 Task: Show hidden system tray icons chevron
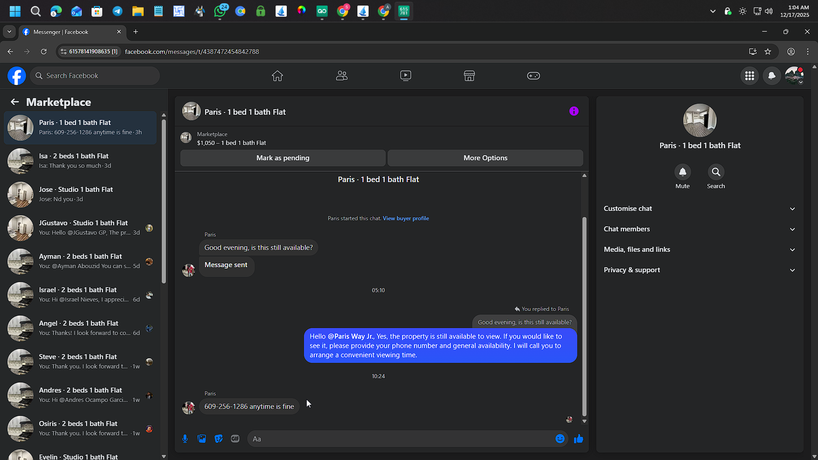click(713, 11)
